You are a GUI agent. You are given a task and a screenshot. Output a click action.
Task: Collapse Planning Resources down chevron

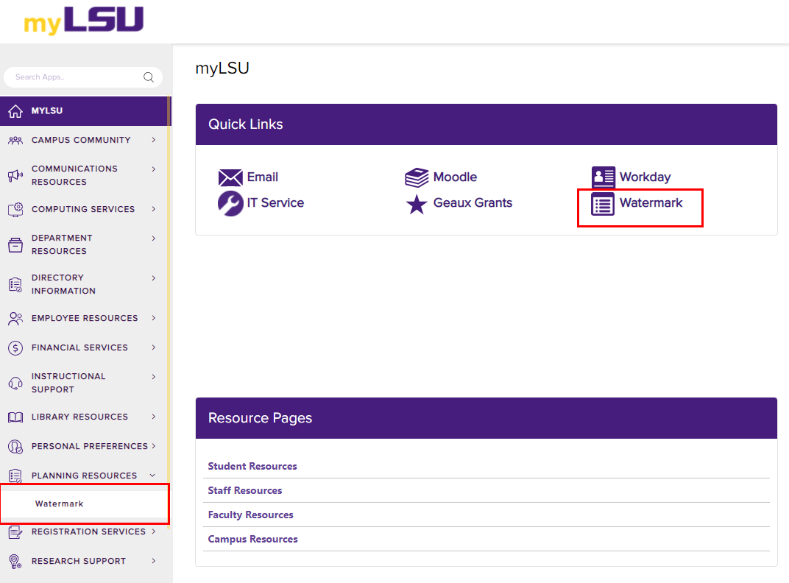pos(152,476)
